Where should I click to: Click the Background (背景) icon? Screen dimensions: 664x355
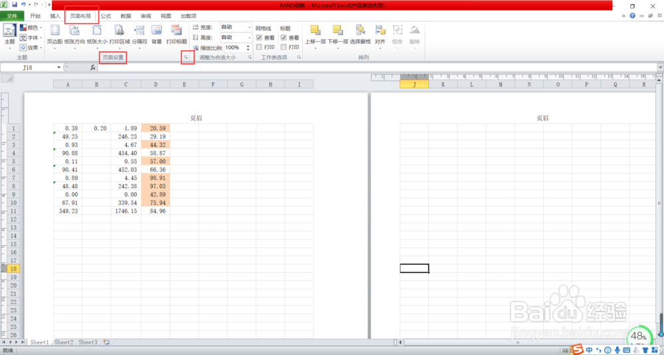(x=157, y=30)
